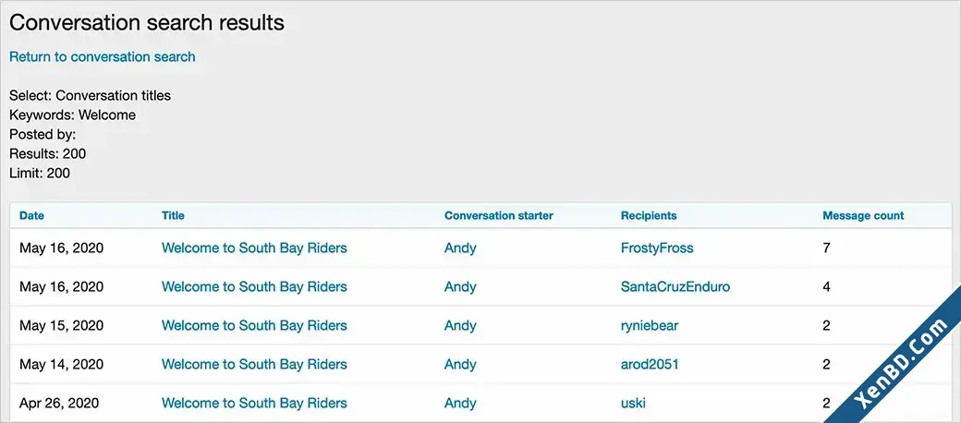View recipient SantaCruzEnduro profile
The width and height of the screenshot is (961, 423).
pos(675,286)
